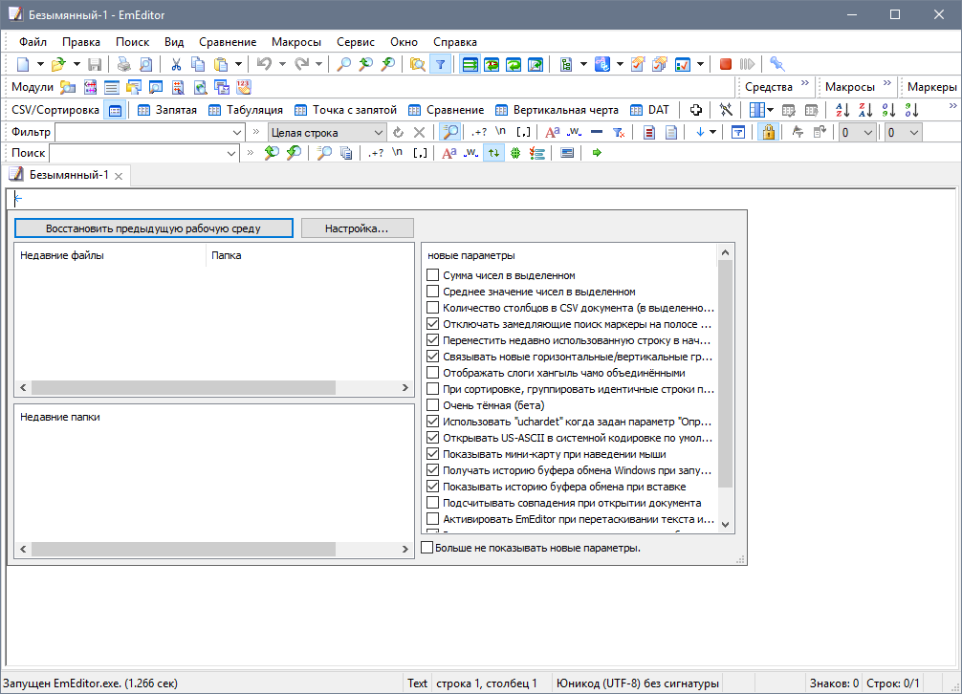Check 'Подсчитывать совпадения при открытии документа'
This screenshot has width=962, height=694.
432,503
